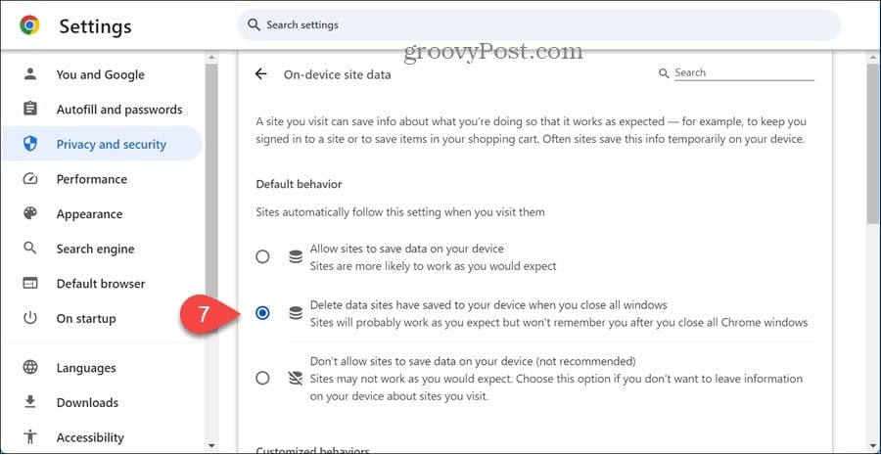Click the crossed-out database icon for Don't allow
The height and width of the screenshot is (455, 881).
click(x=296, y=378)
